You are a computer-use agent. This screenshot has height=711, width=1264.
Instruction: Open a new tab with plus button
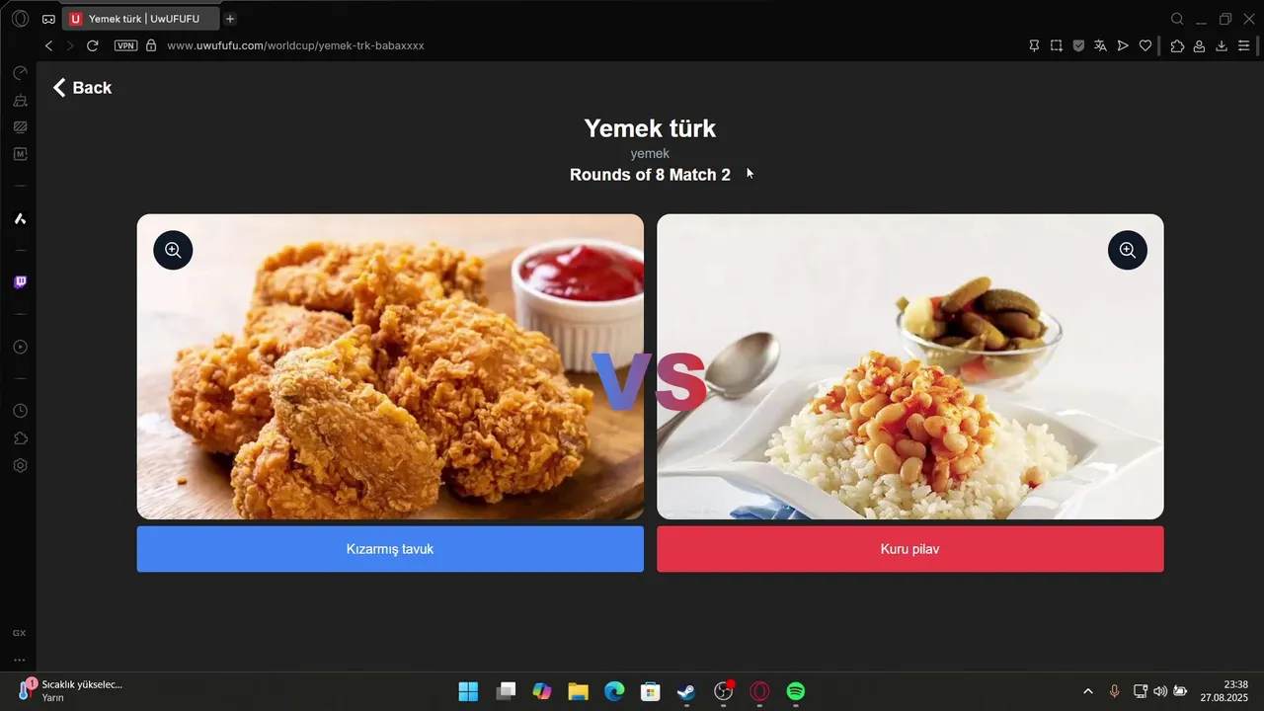[230, 19]
